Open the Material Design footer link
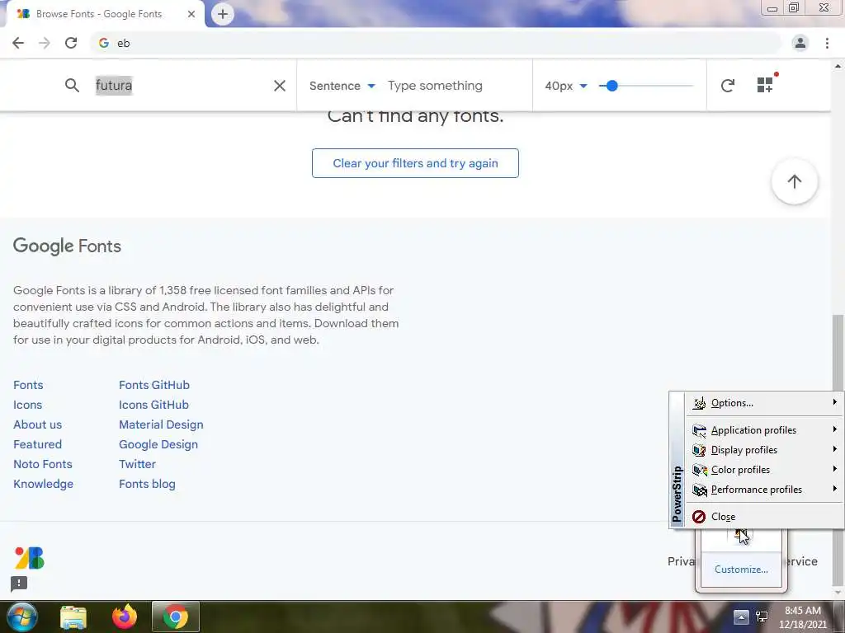The width and height of the screenshot is (845, 633). pyautogui.click(x=161, y=424)
